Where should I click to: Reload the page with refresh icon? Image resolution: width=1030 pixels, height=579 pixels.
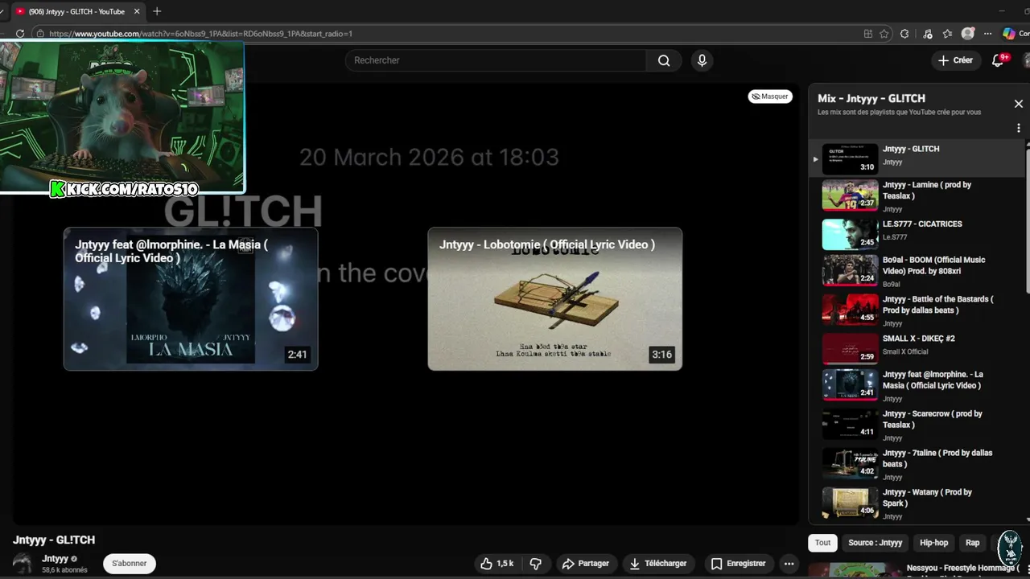pyautogui.click(x=19, y=34)
